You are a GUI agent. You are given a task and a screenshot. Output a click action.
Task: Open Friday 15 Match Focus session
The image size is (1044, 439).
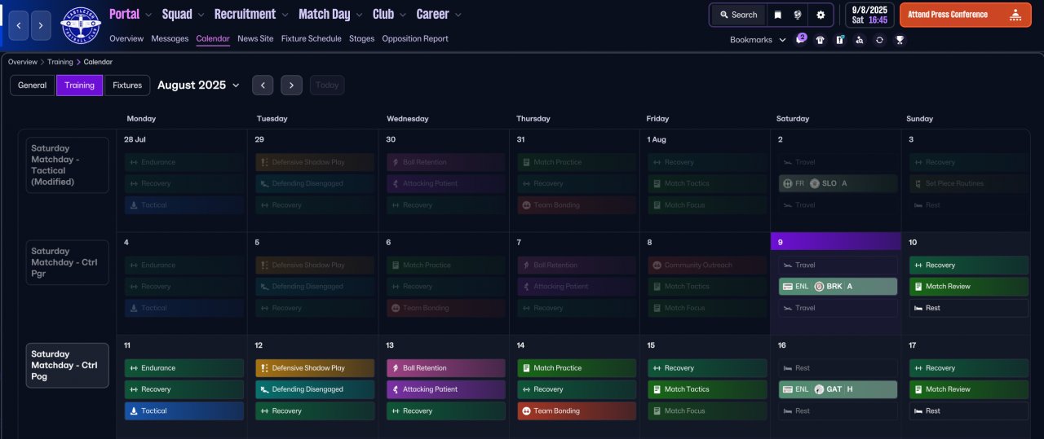tap(707, 410)
